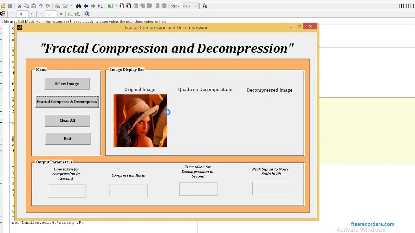The height and width of the screenshot is (233, 415).
Task: Click the Cut scissors icon
Action: tap(19, 6)
